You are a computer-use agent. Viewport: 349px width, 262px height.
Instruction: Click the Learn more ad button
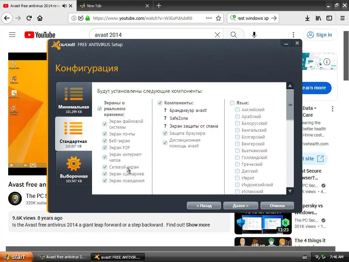coord(317,88)
